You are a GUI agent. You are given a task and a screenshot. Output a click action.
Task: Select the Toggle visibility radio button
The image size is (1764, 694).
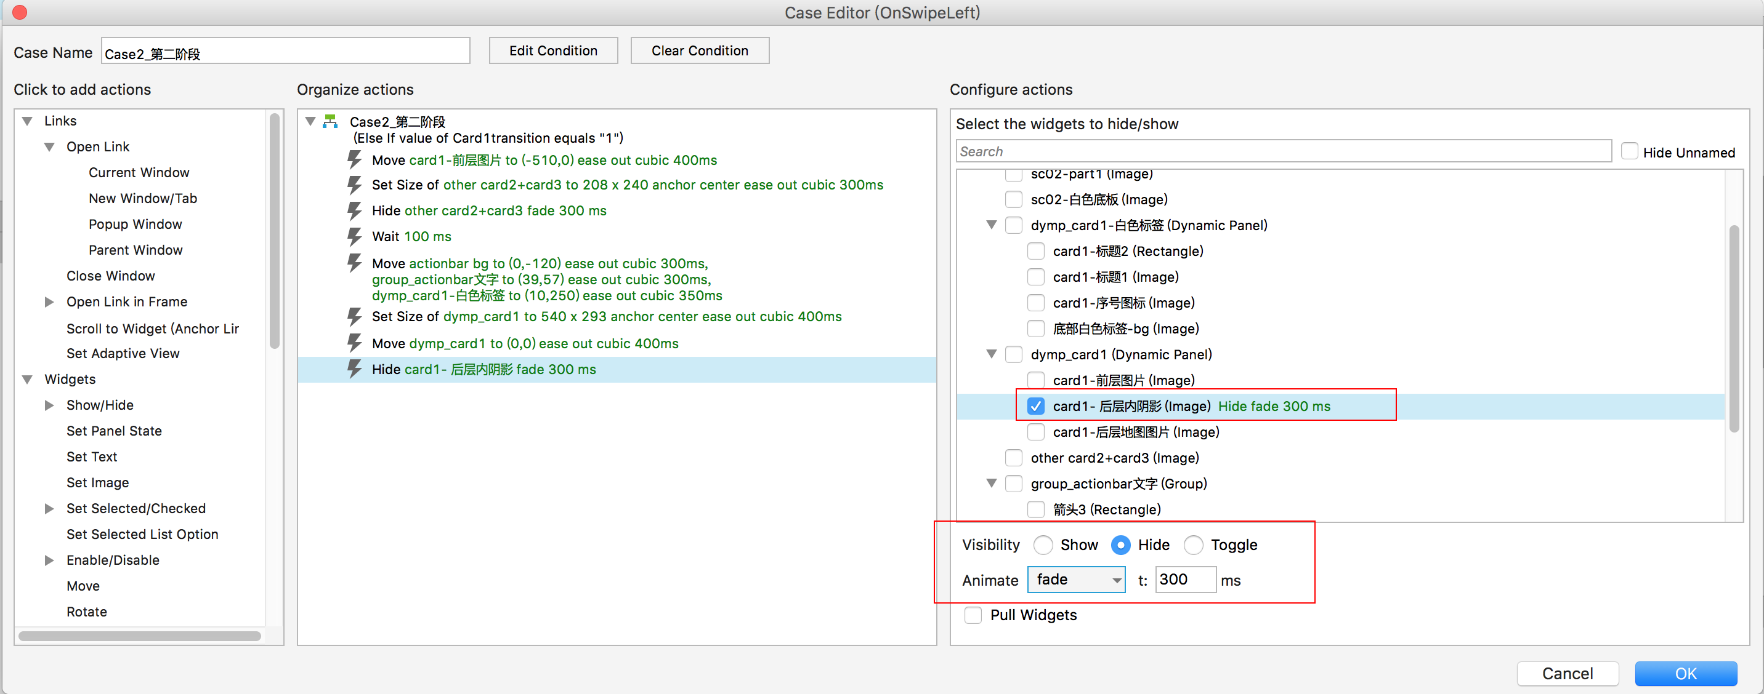pos(1193,545)
